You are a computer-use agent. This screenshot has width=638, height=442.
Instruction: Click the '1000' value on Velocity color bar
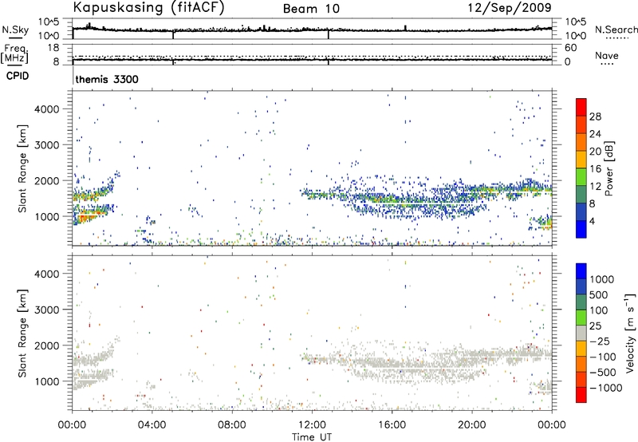[602, 279]
